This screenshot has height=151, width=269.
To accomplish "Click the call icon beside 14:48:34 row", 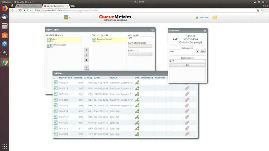I will [x=55, y=111].
